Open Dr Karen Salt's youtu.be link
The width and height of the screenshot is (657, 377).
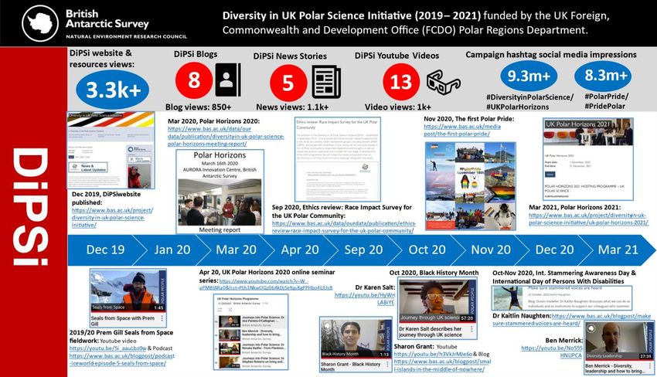point(365,298)
